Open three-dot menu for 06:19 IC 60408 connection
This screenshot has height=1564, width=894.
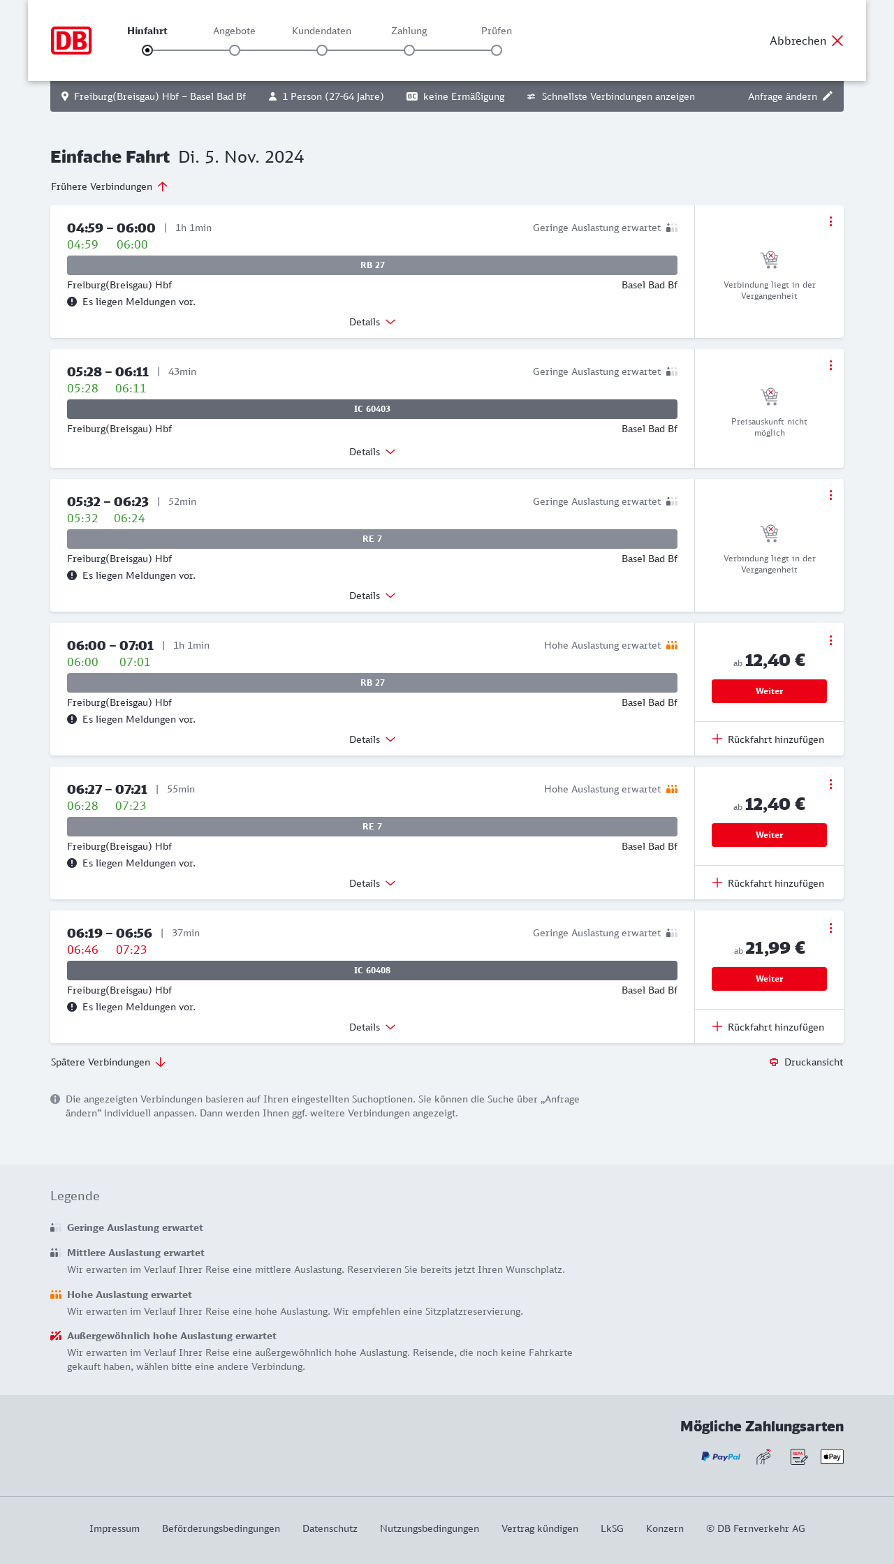[830, 928]
